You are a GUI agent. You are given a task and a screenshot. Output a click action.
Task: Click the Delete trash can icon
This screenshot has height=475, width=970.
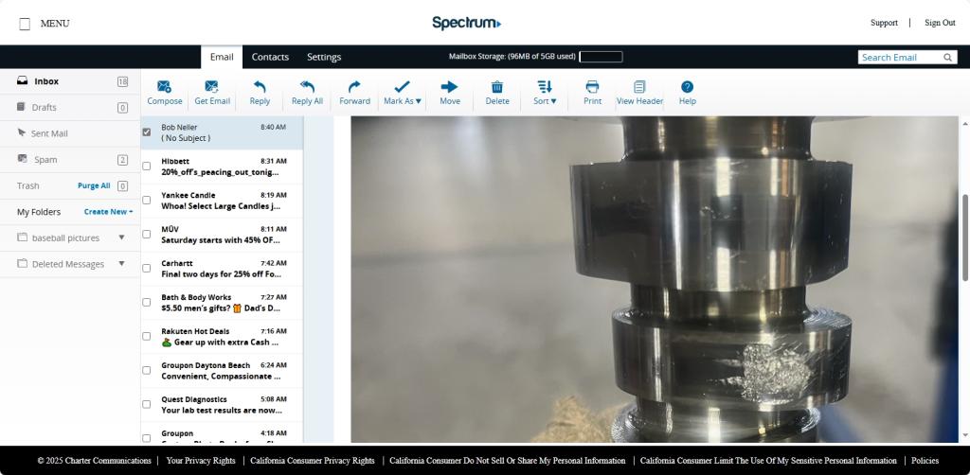point(496,86)
